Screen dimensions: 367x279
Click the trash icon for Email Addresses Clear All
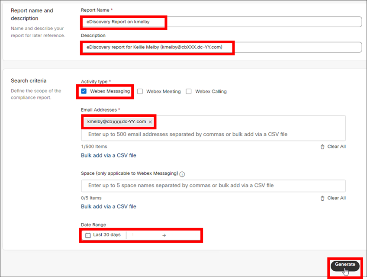(322, 147)
